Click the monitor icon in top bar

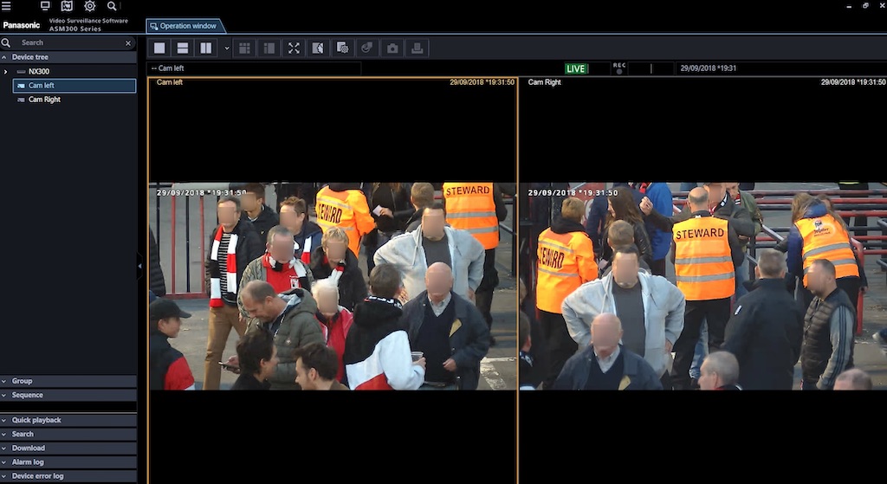[x=45, y=6]
